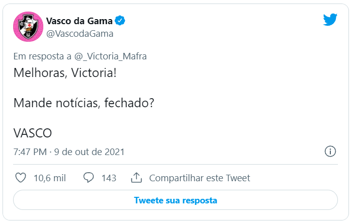The image size is (352, 223).
Task: Click the Compartilhar este Tweet link
Action: coord(199,178)
